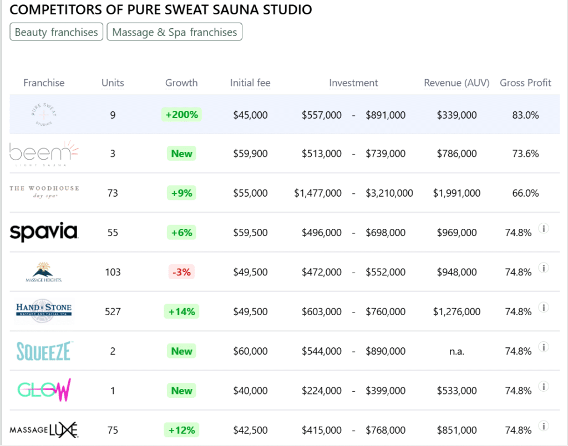
Task: Click the +6% growth badge
Action: [x=181, y=232]
